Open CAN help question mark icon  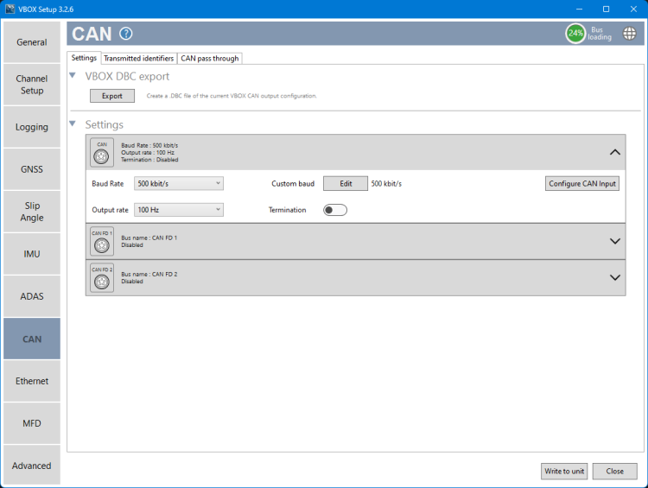[125, 34]
